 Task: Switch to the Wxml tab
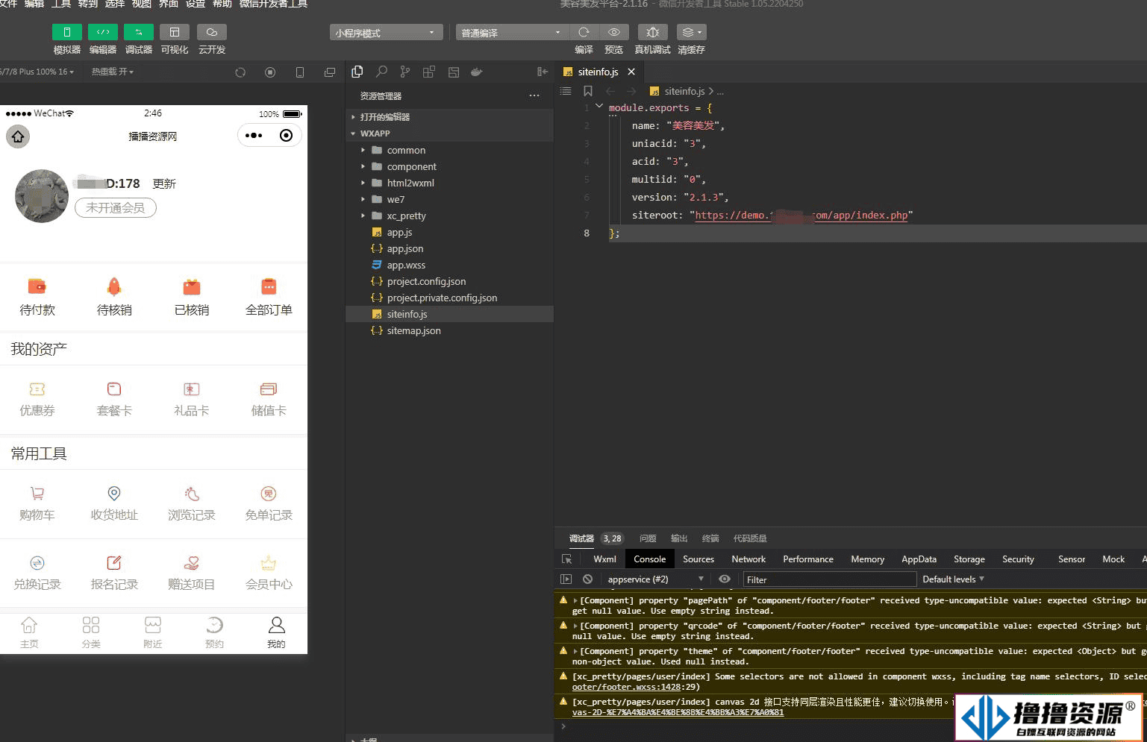point(604,559)
